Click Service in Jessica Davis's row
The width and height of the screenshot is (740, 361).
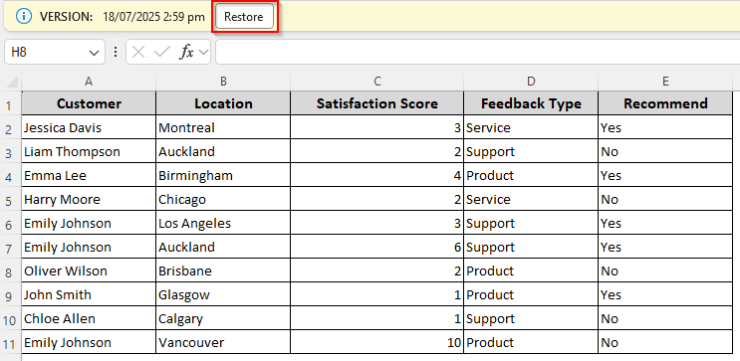click(x=531, y=127)
